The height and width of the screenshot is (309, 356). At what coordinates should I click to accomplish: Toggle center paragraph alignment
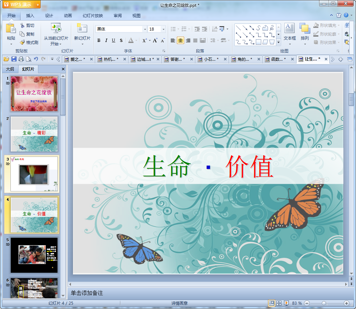[181, 41]
